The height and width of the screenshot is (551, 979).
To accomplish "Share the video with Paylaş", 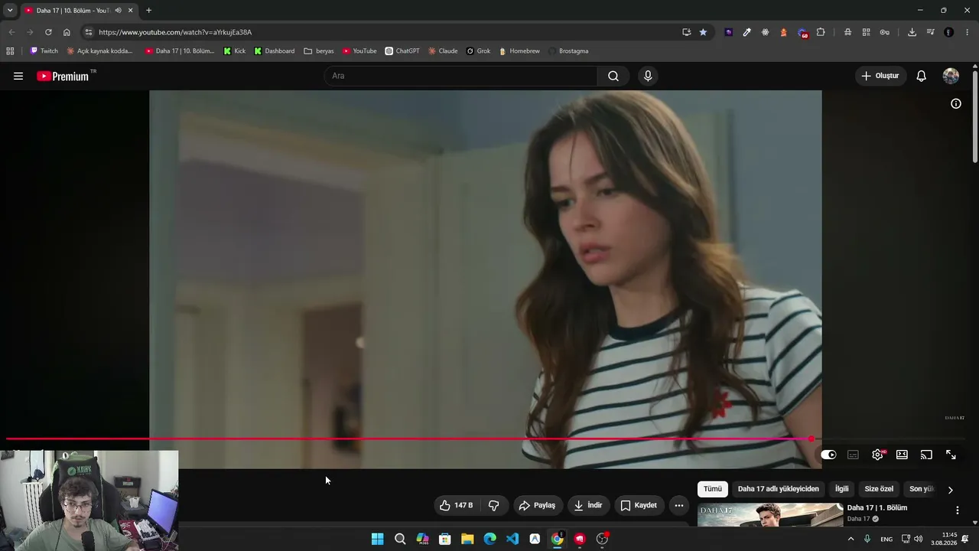I will point(537,505).
